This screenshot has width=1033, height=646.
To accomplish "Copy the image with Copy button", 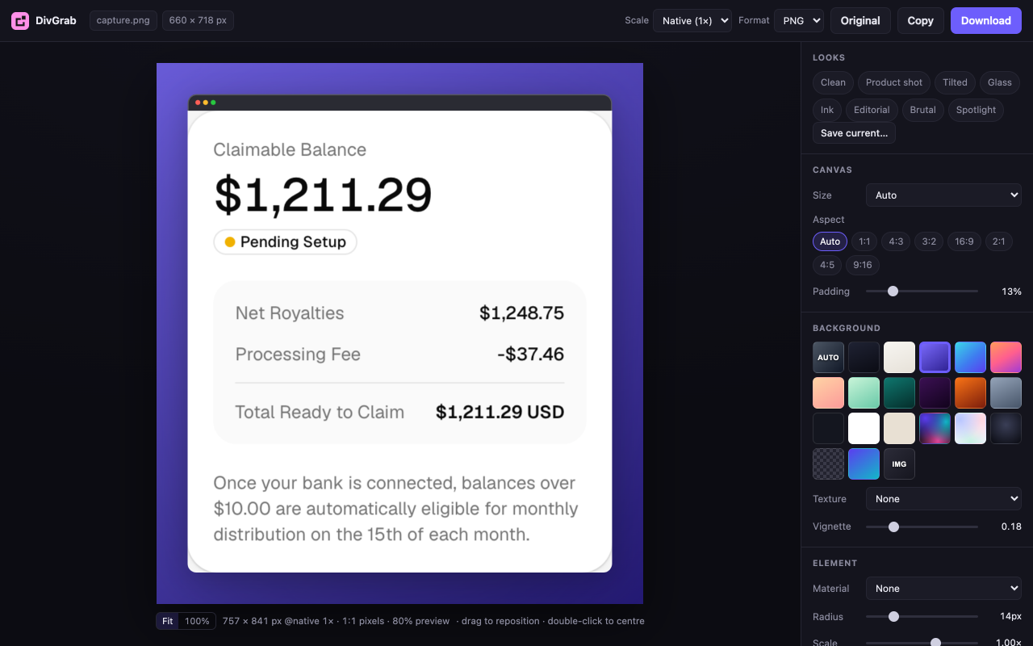I will pyautogui.click(x=921, y=21).
